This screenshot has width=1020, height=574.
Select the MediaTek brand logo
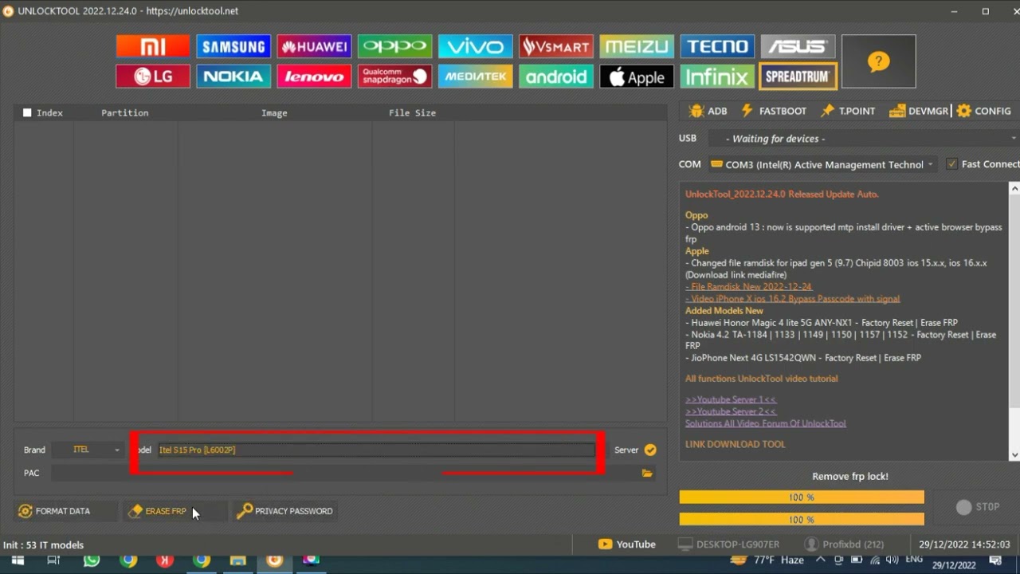tap(475, 77)
